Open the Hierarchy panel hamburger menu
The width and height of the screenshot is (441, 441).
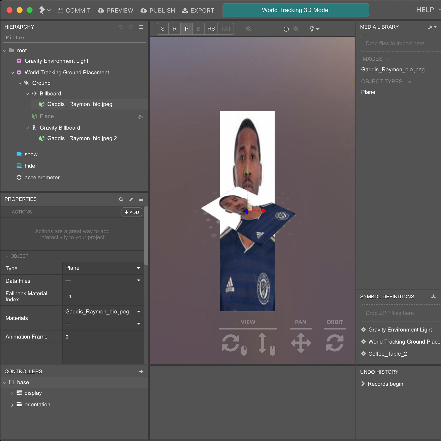[x=141, y=27]
